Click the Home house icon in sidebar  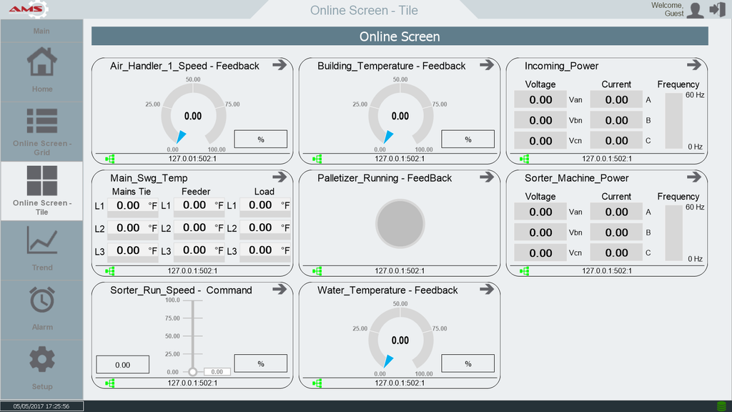[41, 62]
